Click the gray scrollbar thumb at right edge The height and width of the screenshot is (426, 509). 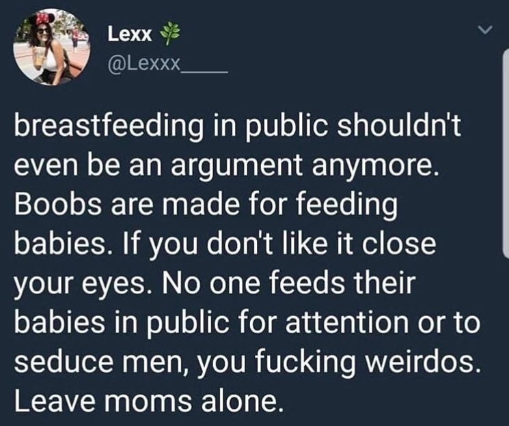[506, 154]
